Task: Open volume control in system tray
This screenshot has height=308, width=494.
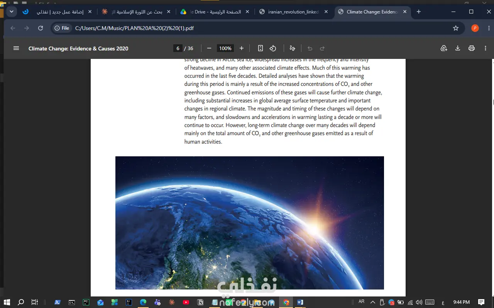Action: click(419, 302)
